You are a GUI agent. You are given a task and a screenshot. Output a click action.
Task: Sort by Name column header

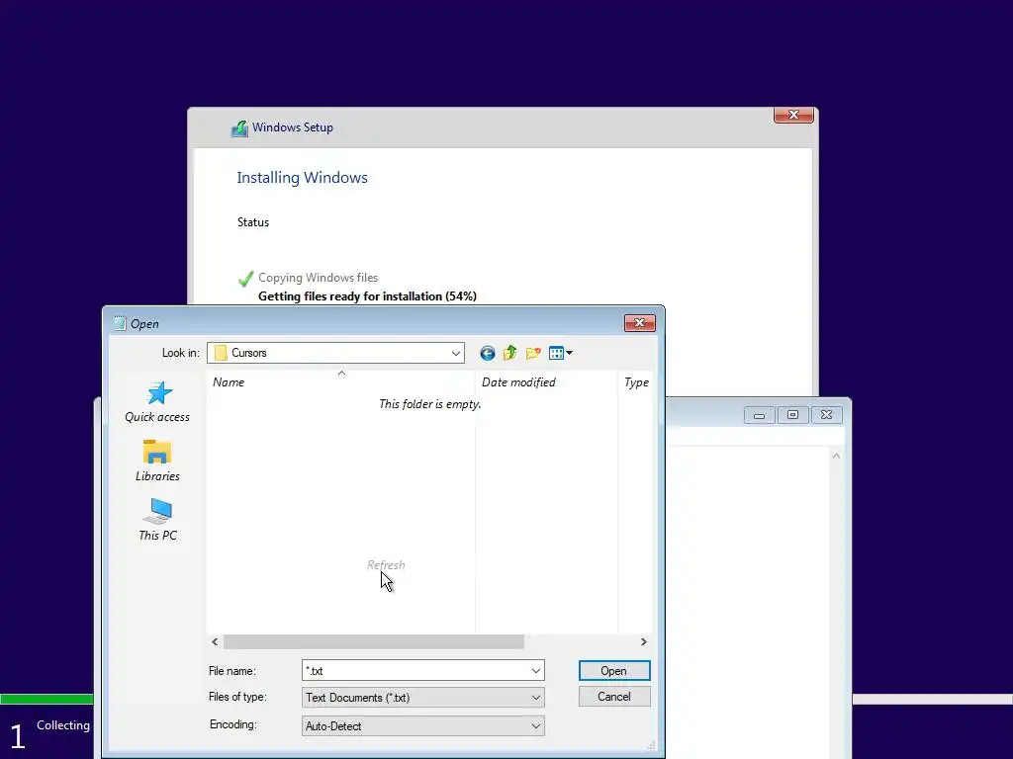[340, 382]
